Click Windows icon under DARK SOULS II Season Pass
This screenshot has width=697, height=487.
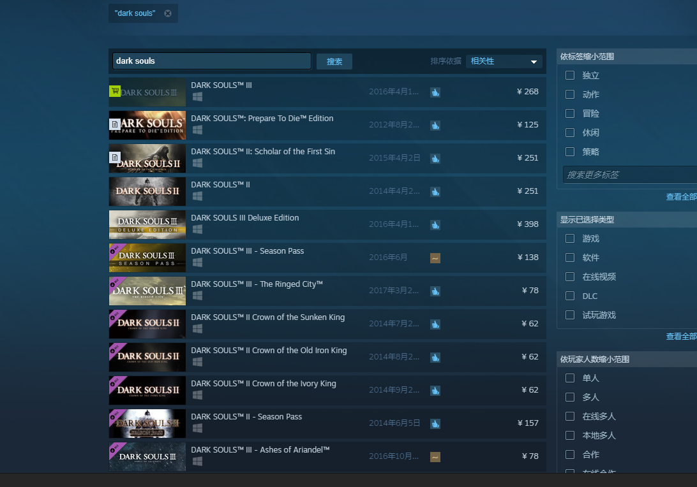click(x=197, y=428)
